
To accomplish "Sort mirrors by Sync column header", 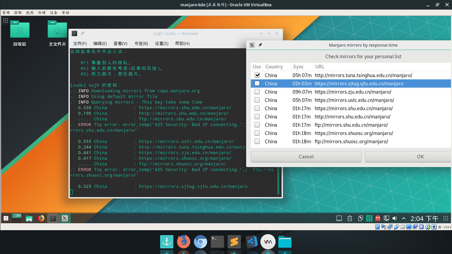I will point(302,66).
